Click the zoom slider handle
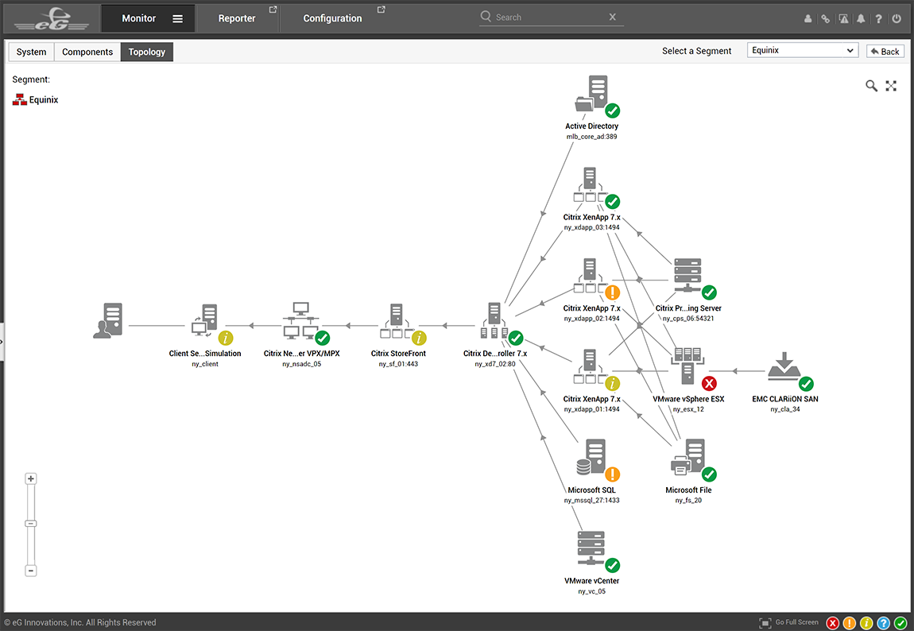This screenshot has width=914, height=631. 31,523
